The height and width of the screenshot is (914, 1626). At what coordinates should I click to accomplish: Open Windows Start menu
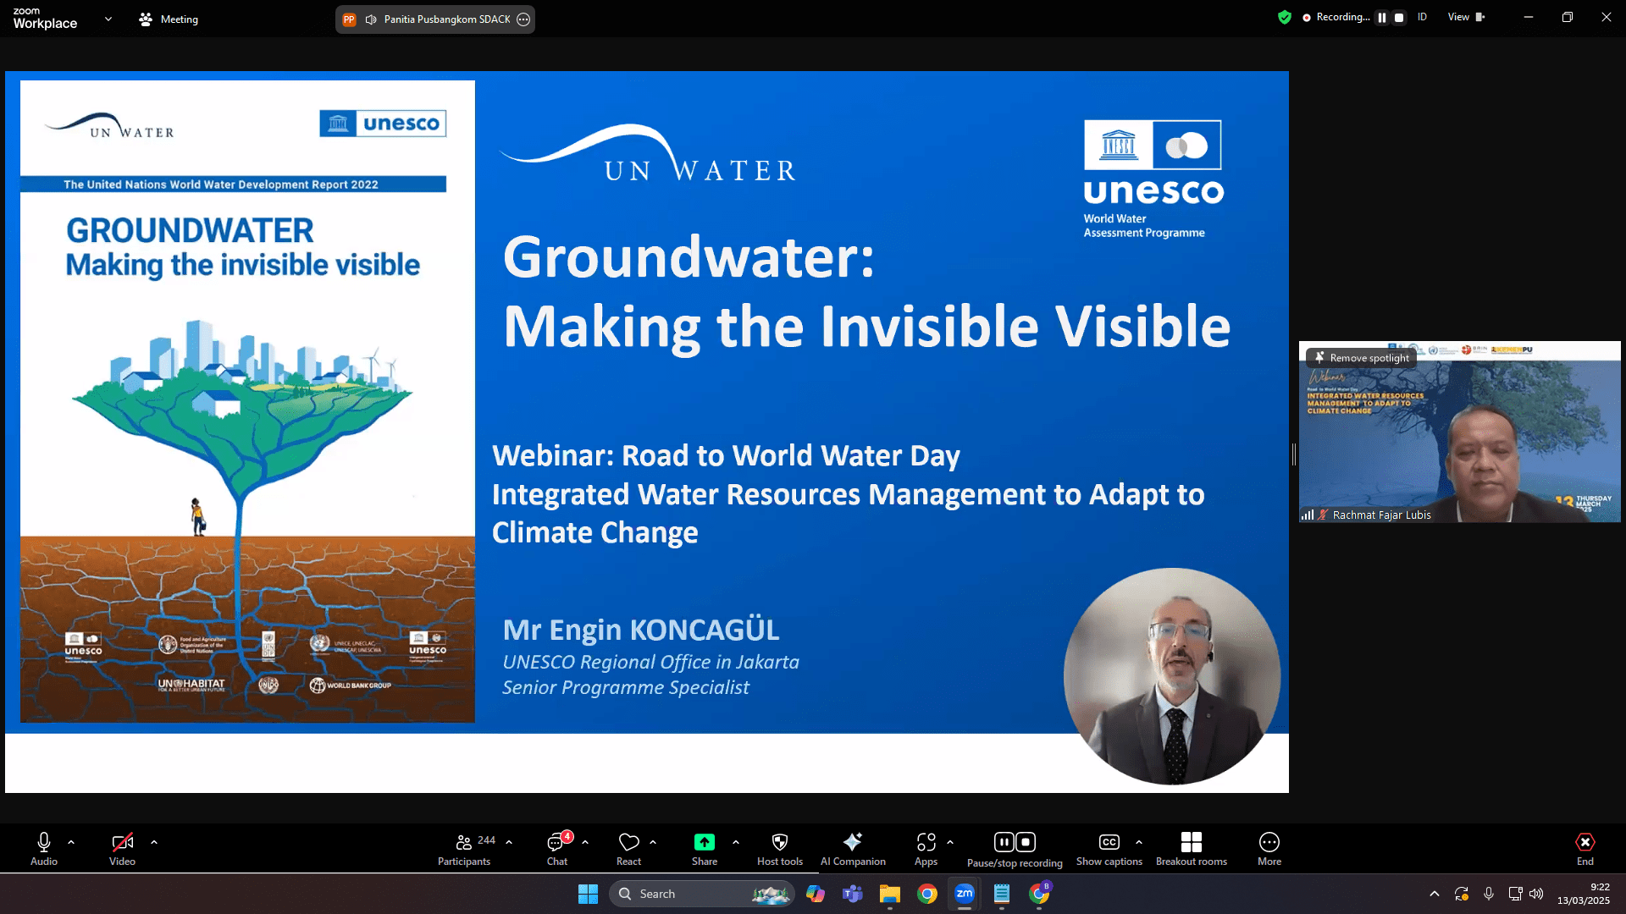[588, 894]
